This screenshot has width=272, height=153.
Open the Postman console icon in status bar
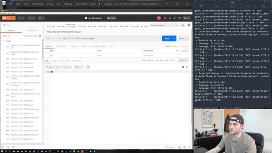[13, 147]
